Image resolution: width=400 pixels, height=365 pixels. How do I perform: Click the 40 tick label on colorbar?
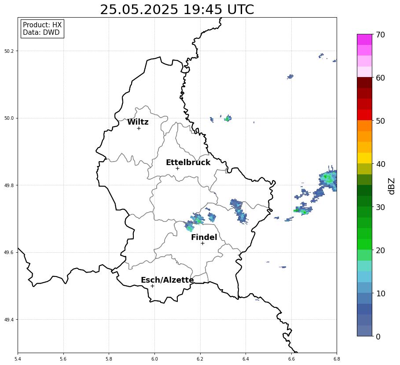[380, 164]
